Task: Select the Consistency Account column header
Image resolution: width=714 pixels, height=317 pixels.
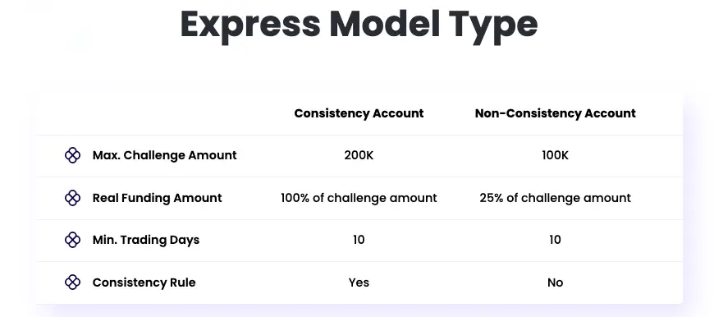Action: click(359, 113)
